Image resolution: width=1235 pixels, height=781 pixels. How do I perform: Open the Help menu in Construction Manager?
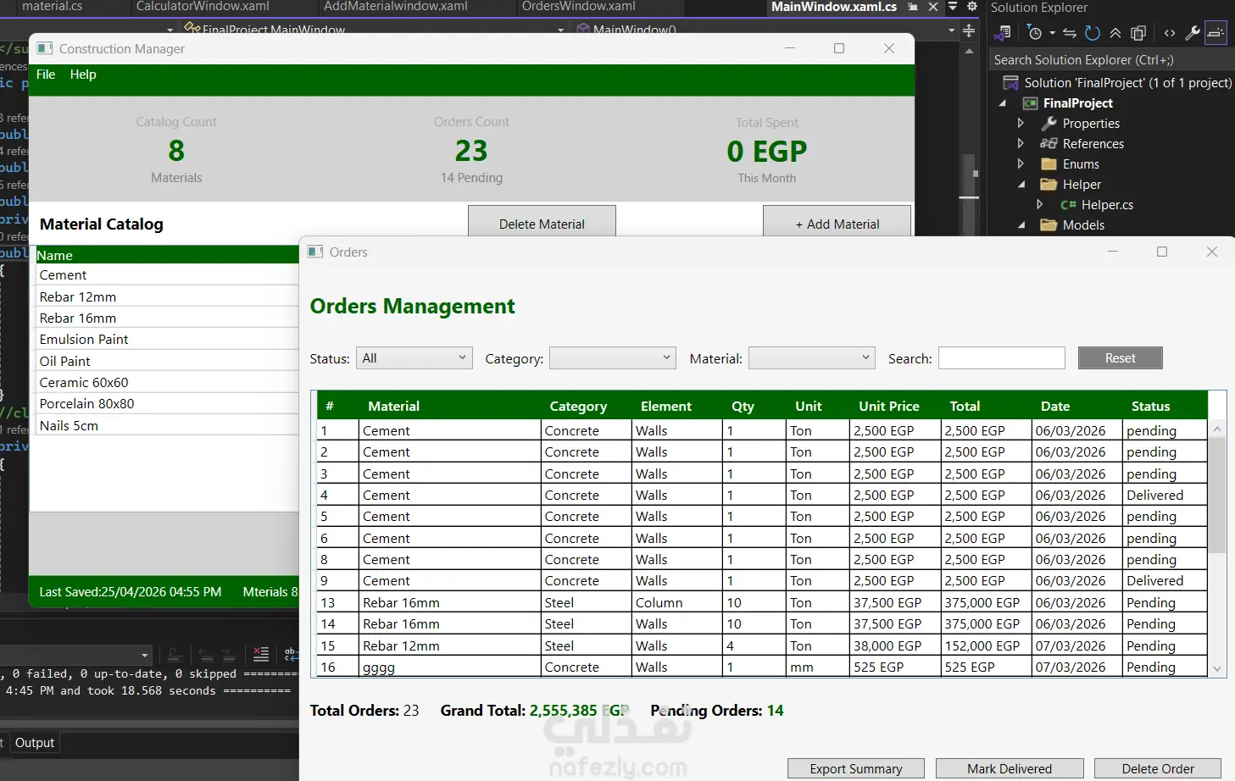(83, 75)
